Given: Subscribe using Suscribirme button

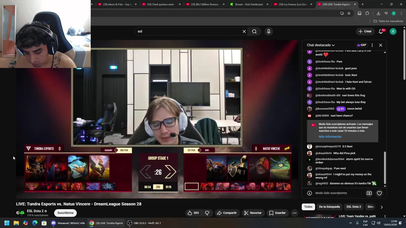Looking at the screenshot, I should [x=65, y=213].
